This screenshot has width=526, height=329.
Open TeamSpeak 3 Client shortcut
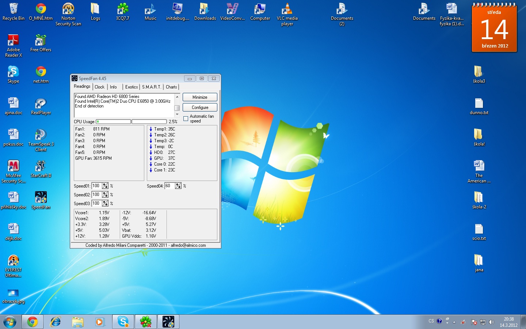click(x=41, y=140)
